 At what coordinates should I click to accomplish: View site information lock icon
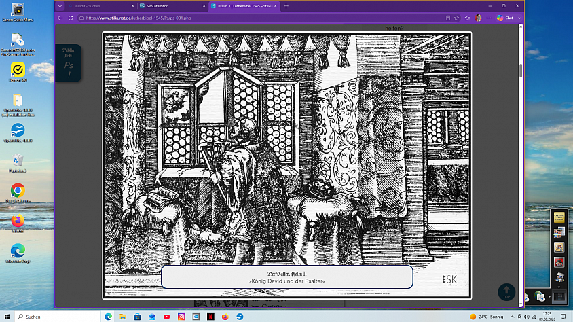(x=81, y=18)
